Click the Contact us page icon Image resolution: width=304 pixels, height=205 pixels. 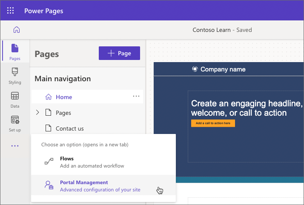pyautogui.click(x=48, y=128)
